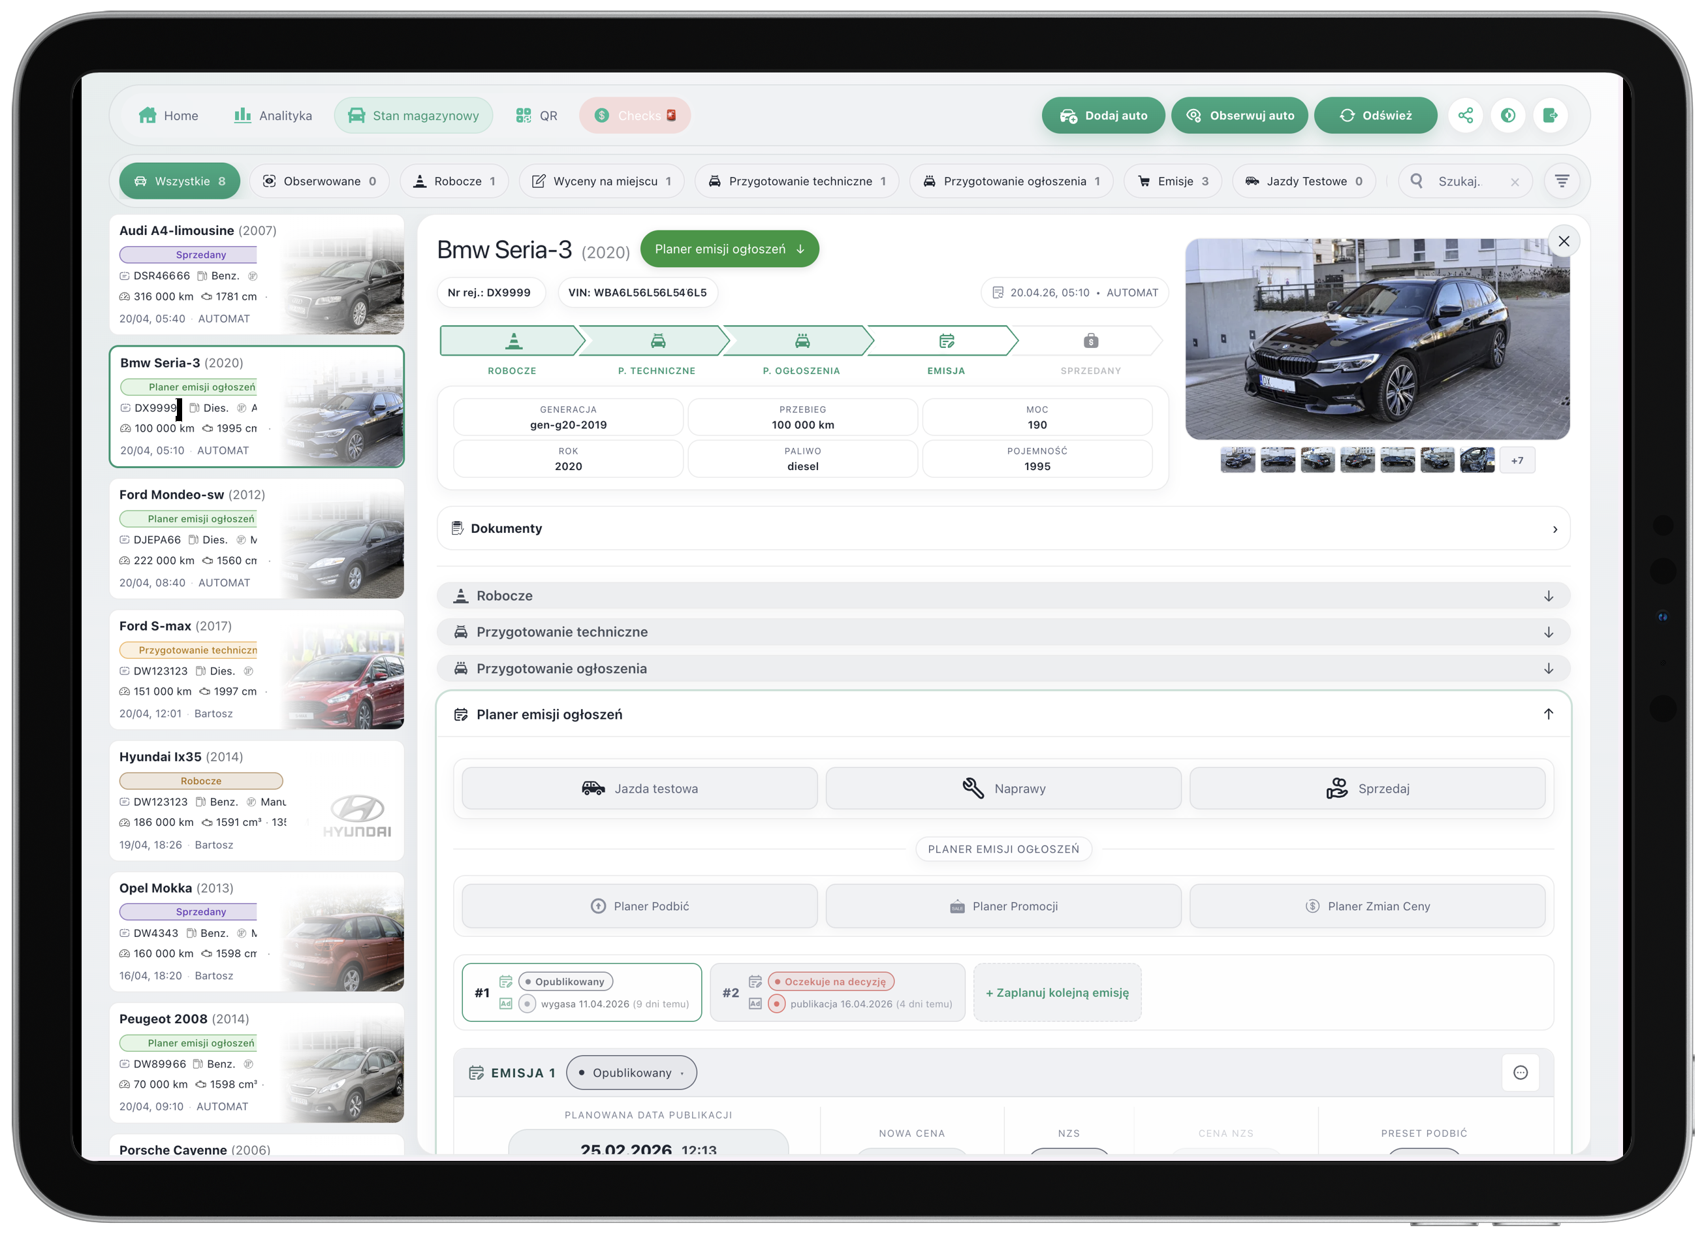Select emission #2 Oczekuje na decyzję
1704x1234 pixels.
coord(837,992)
